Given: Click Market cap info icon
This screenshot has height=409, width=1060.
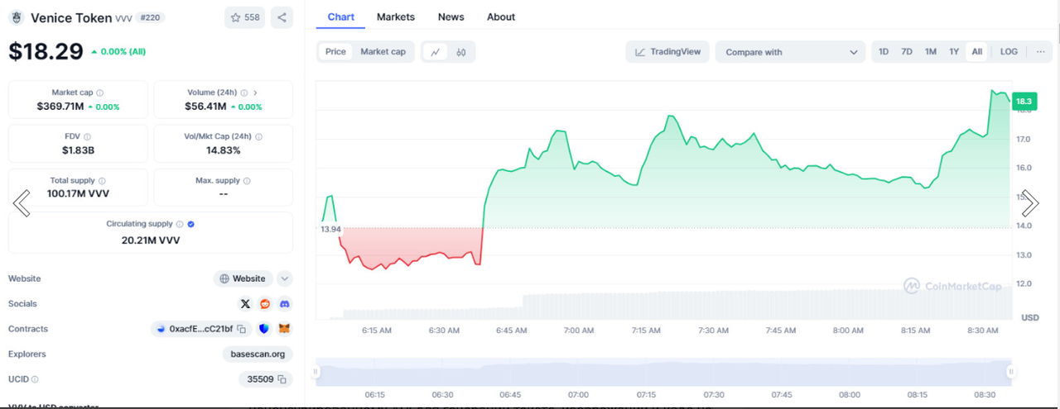Looking at the screenshot, I should (x=100, y=93).
